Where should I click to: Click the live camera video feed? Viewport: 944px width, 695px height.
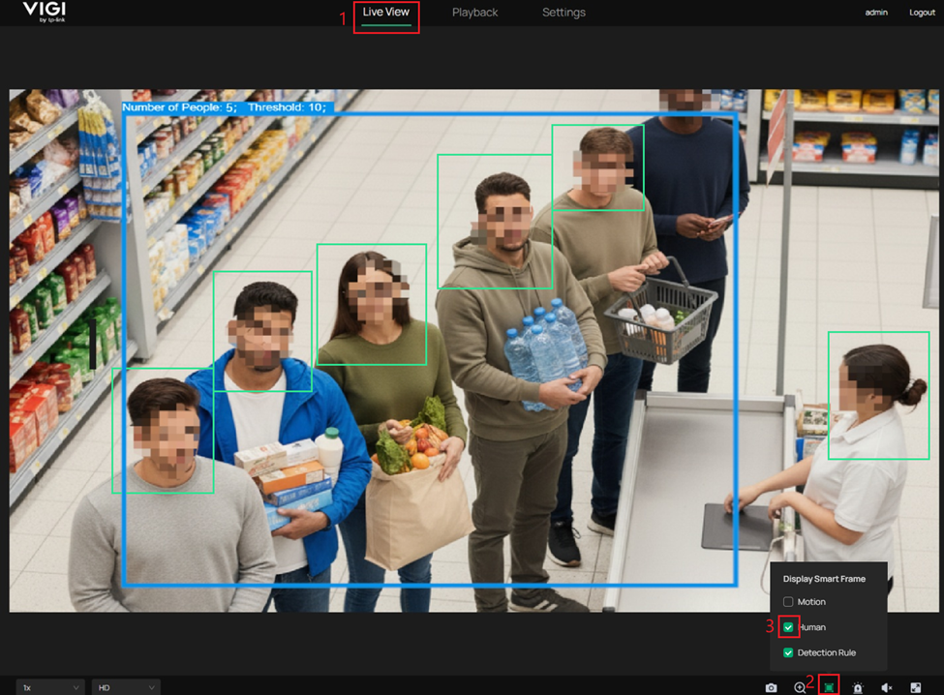473,350
